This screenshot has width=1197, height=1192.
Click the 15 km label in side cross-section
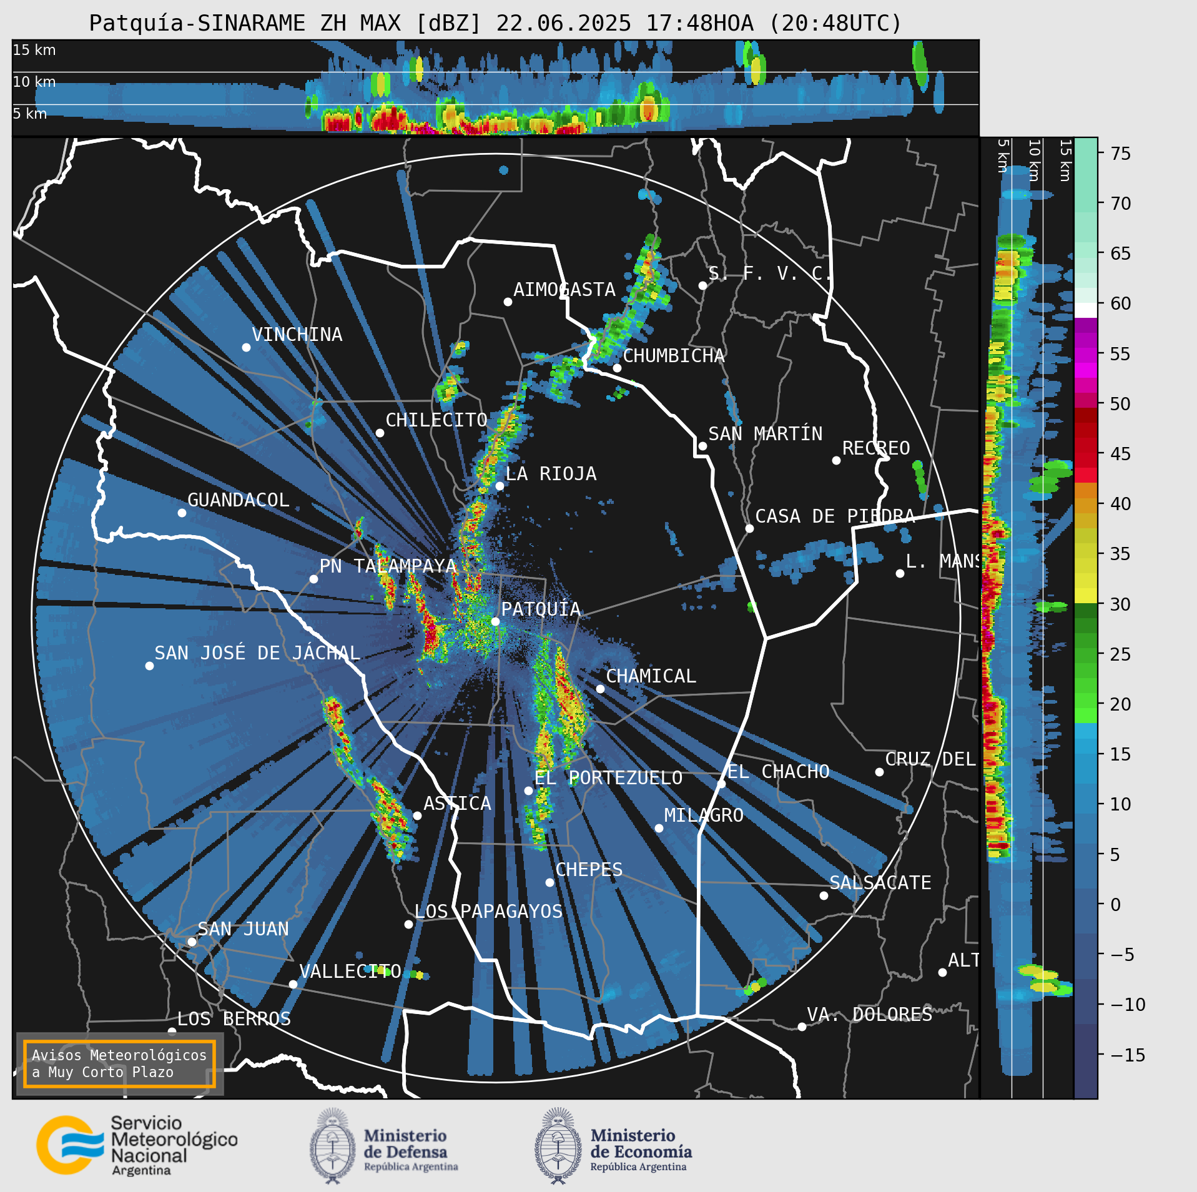1065,160
